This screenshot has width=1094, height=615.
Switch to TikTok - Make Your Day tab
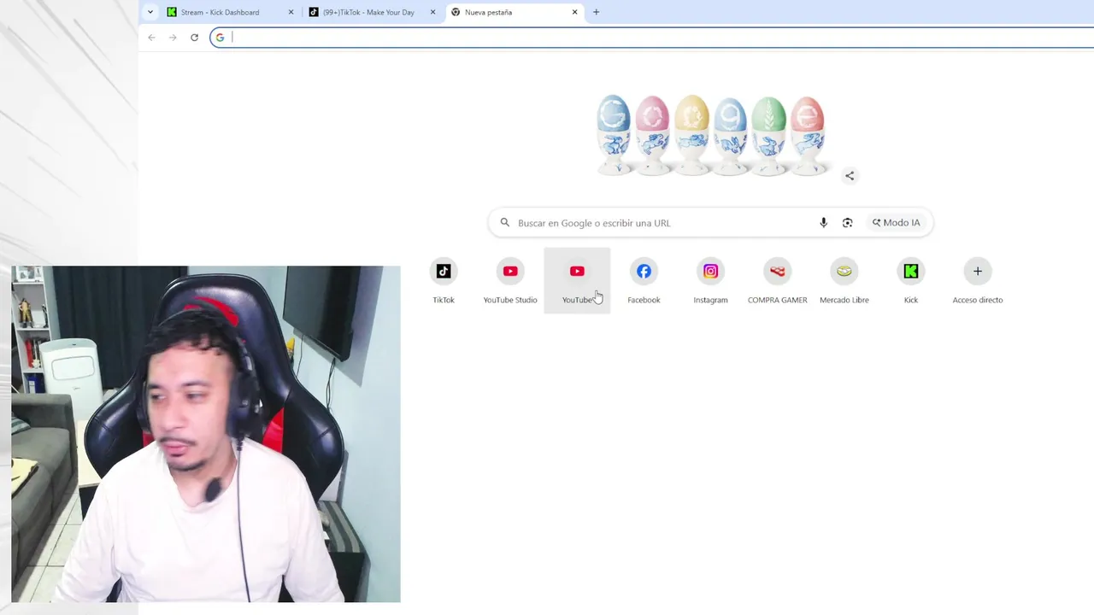pos(372,12)
